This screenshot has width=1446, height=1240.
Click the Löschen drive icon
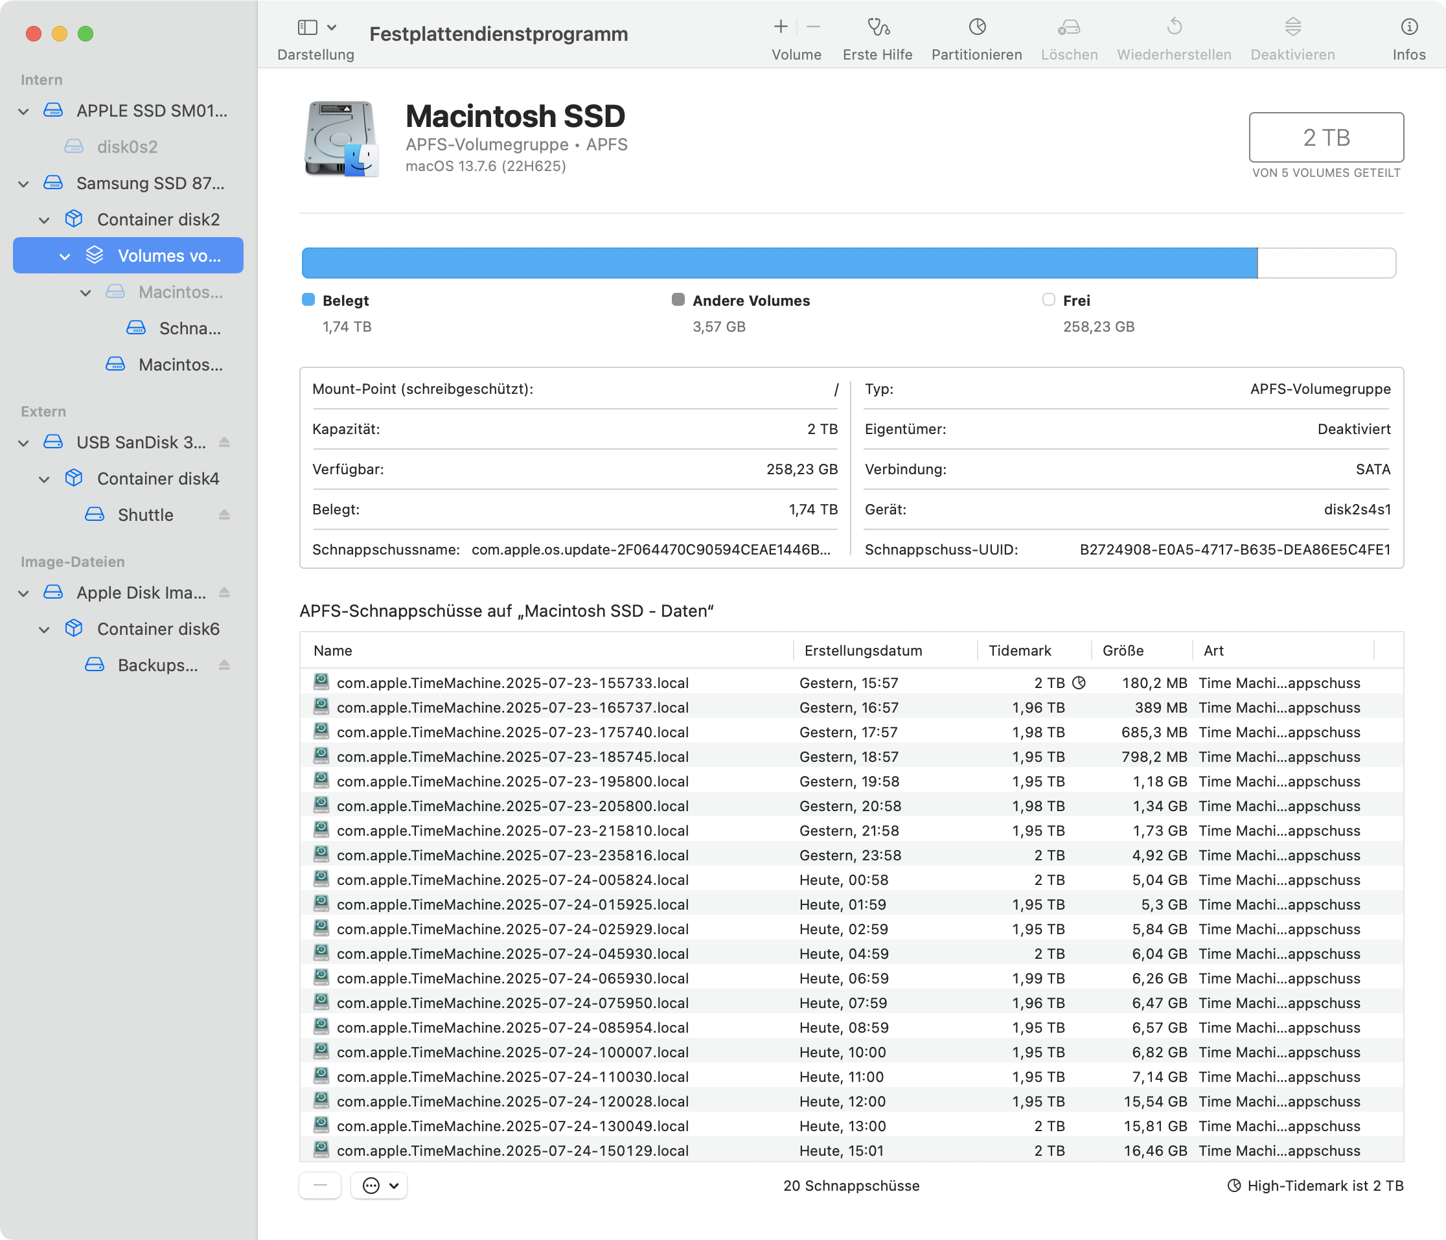1069,27
